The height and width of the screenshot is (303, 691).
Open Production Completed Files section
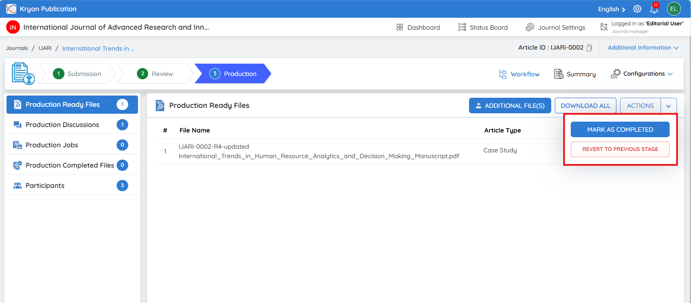pos(72,165)
